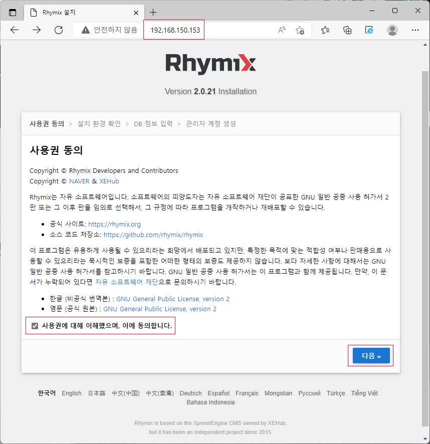
Task: Select the DB 정보 입력 step
Action: point(153,124)
